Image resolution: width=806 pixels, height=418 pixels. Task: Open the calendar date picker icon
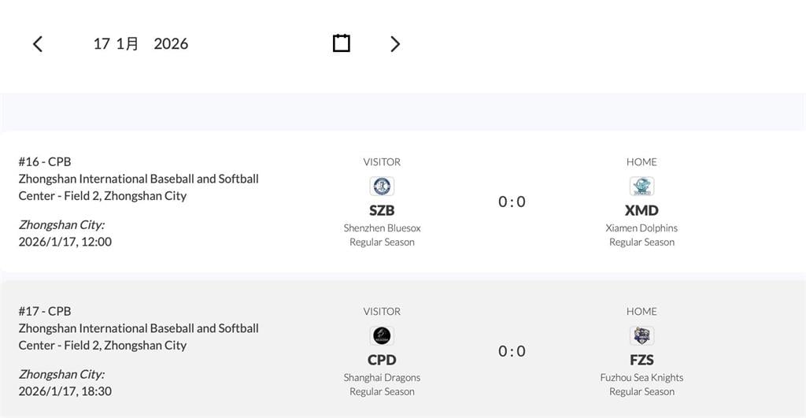tap(342, 43)
